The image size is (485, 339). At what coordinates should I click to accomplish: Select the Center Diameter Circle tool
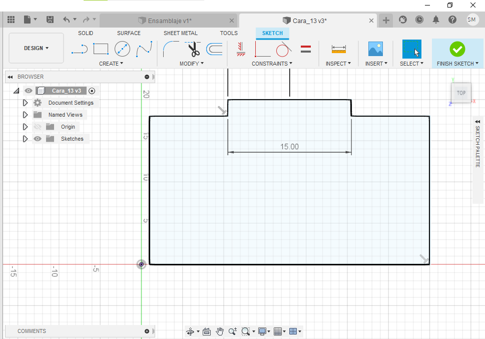point(122,49)
